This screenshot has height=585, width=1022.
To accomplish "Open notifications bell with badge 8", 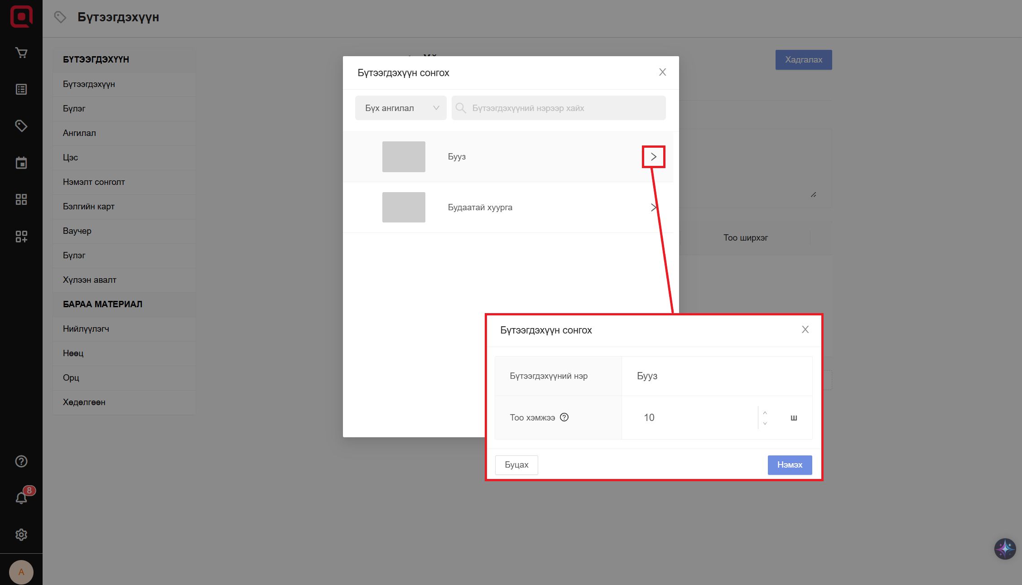I will pyautogui.click(x=21, y=498).
